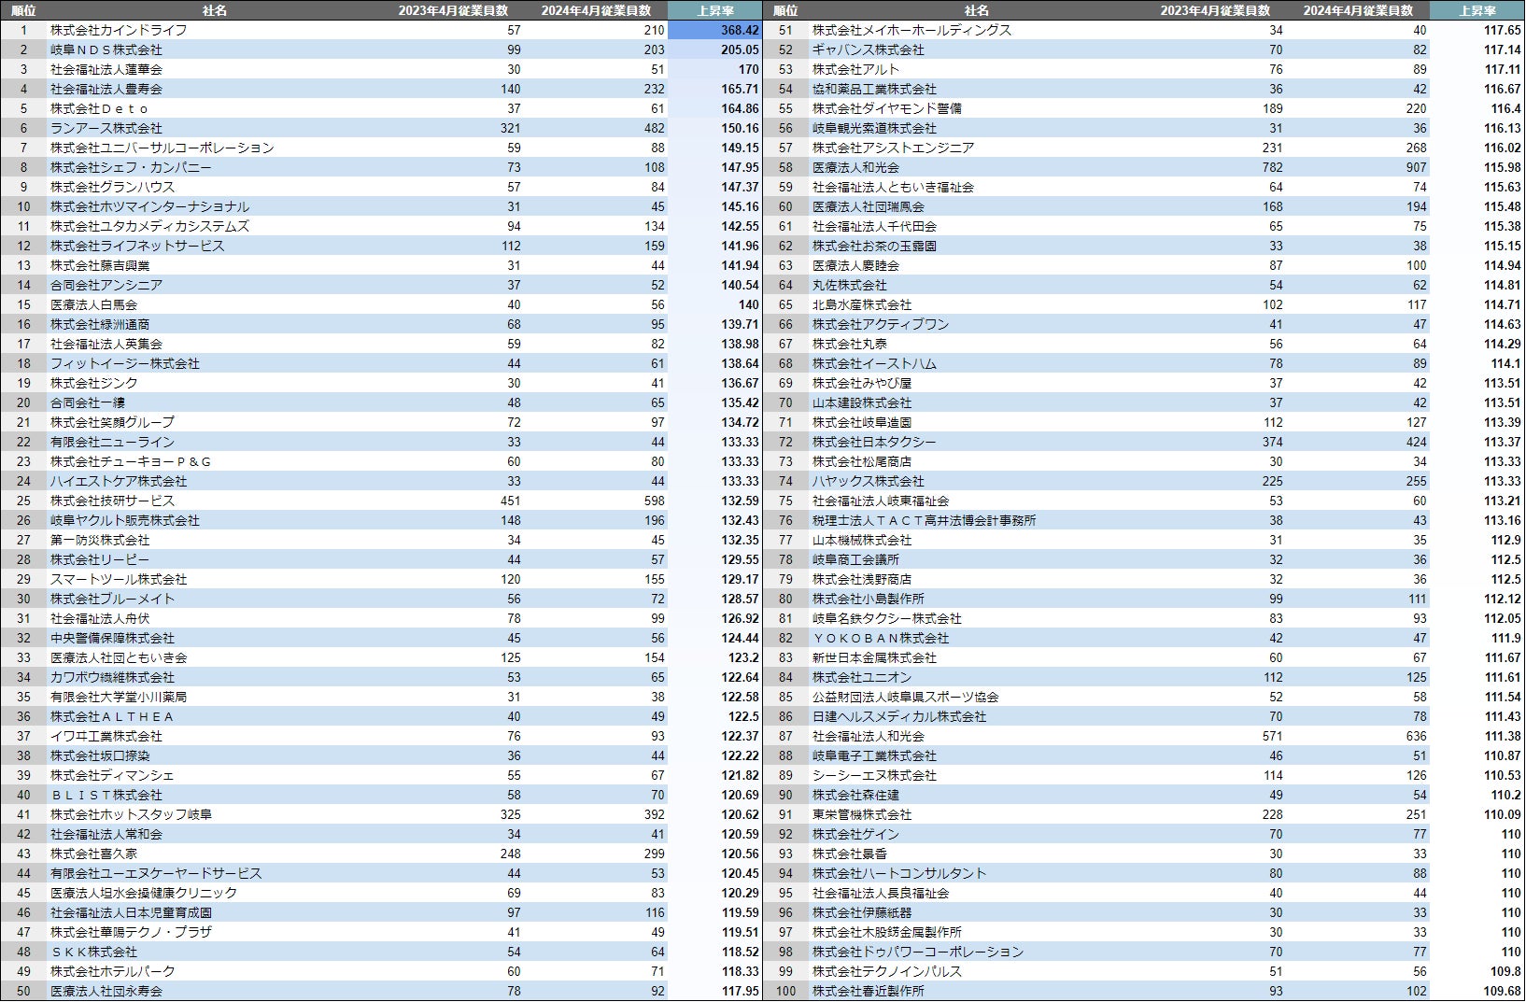Select the 株式会社グランハウス entry
1526x1002 pixels.
tap(112, 187)
